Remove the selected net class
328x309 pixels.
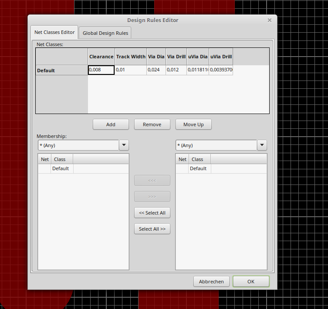152,124
